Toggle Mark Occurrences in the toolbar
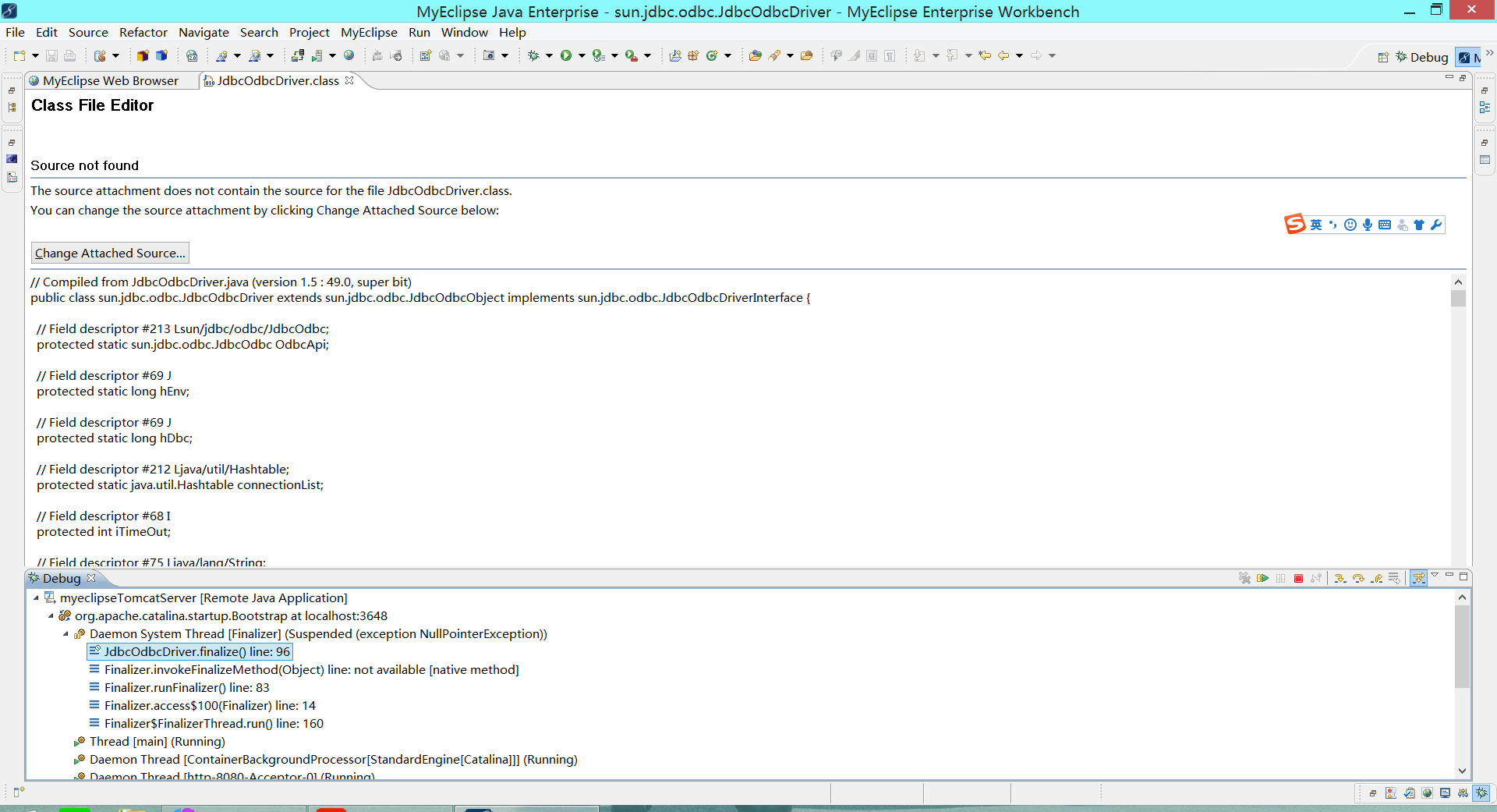Screen dimensions: 1497x812 click(855, 55)
